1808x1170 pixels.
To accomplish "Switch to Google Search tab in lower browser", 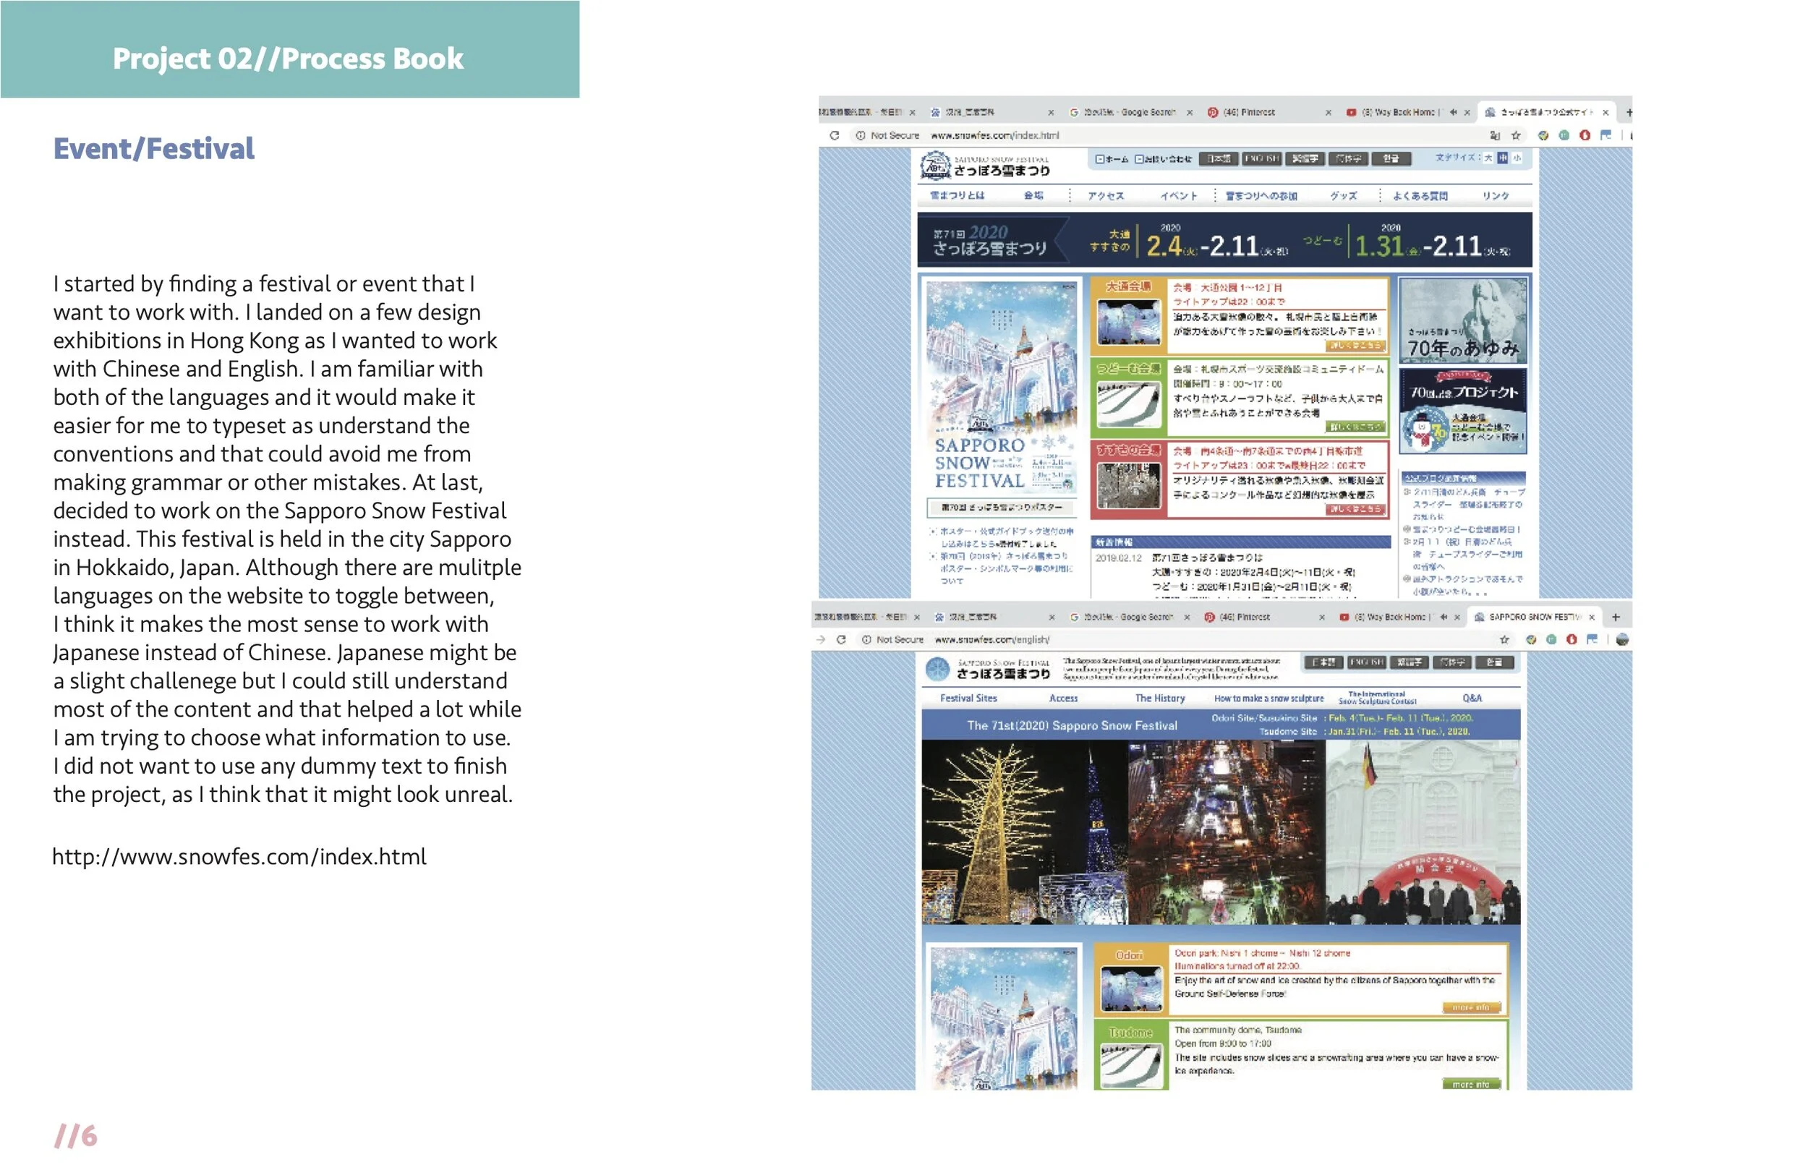I will pos(1128,618).
